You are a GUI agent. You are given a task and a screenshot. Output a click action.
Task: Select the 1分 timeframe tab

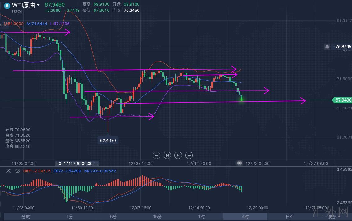pos(70,217)
